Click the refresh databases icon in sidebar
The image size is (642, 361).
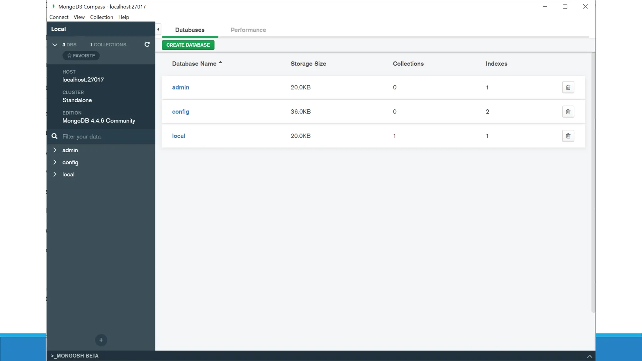147,44
